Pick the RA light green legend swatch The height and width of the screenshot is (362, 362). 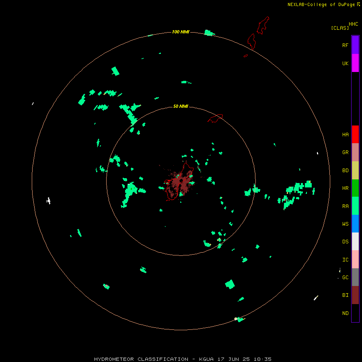355,206
